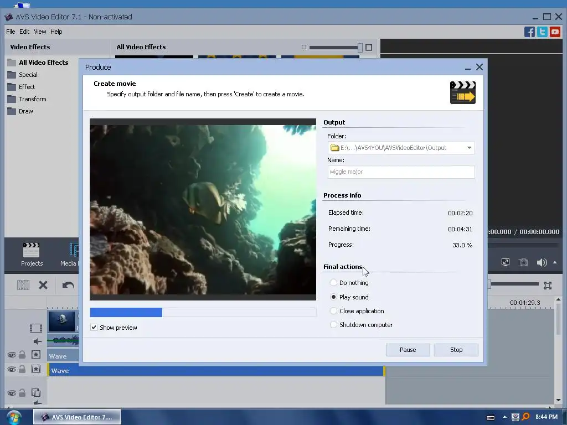Click small thumbnail size icon in effects panel
The image size is (567, 425).
[x=304, y=48]
